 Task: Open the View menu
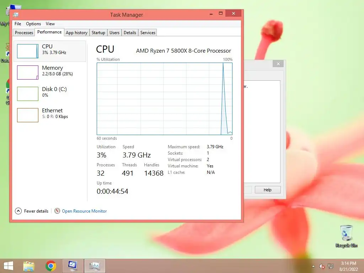[x=50, y=24]
